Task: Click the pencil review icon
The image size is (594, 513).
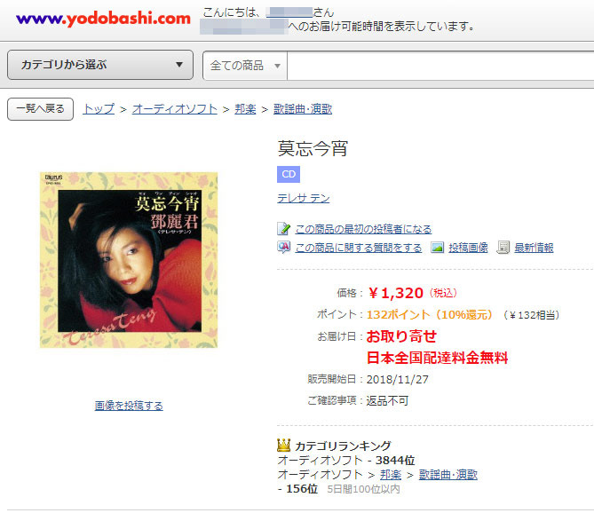Action: point(283,229)
